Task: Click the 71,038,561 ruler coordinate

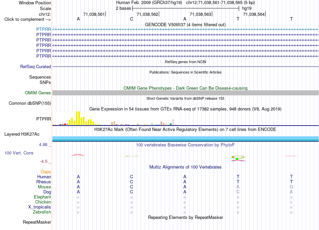Action: [94, 14]
